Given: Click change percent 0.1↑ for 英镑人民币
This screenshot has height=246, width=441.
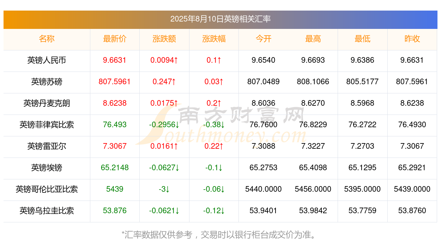Looking at the screenshot, I should (214, 60).
